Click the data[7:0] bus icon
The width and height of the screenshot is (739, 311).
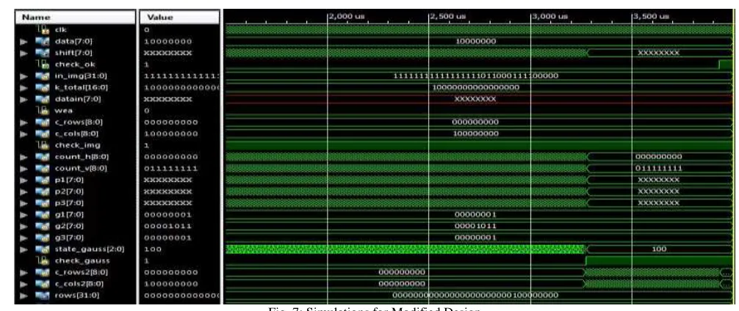41,41
